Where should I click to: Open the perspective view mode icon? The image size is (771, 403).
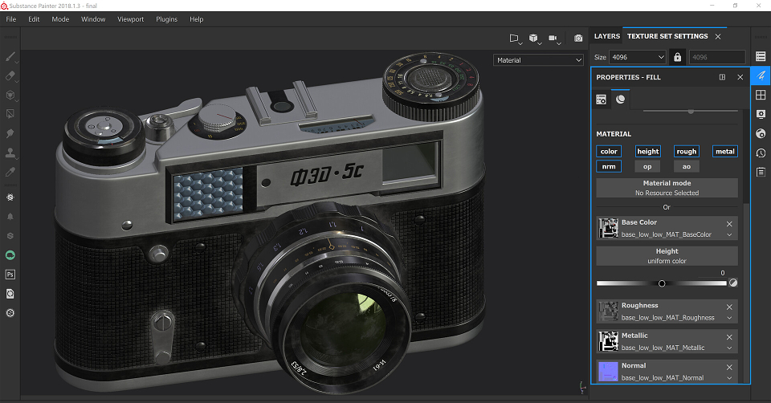514,38
